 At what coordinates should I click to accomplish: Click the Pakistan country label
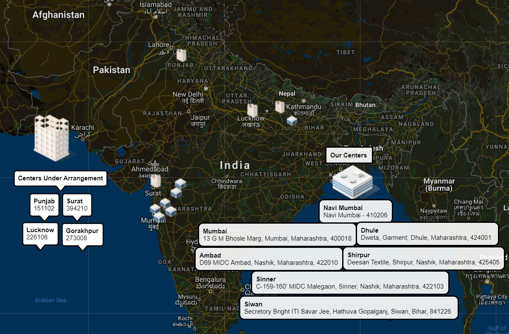pos(111,70)
